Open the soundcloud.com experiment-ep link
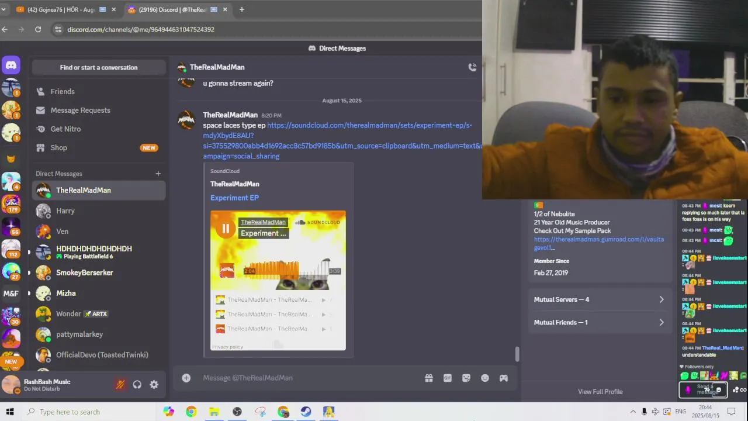748x421 pixels. [342, 141]
